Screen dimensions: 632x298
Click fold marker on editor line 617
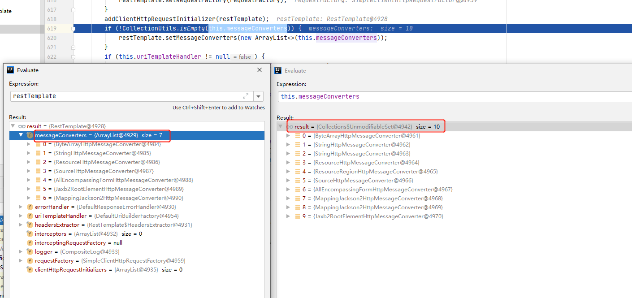pos(73,9)
